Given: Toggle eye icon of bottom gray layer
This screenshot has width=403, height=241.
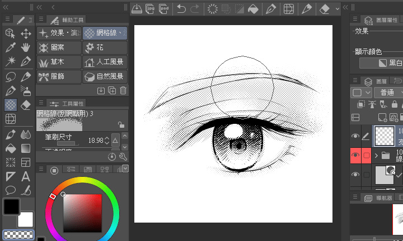Looking at the screenshot, I should point(355,175).
